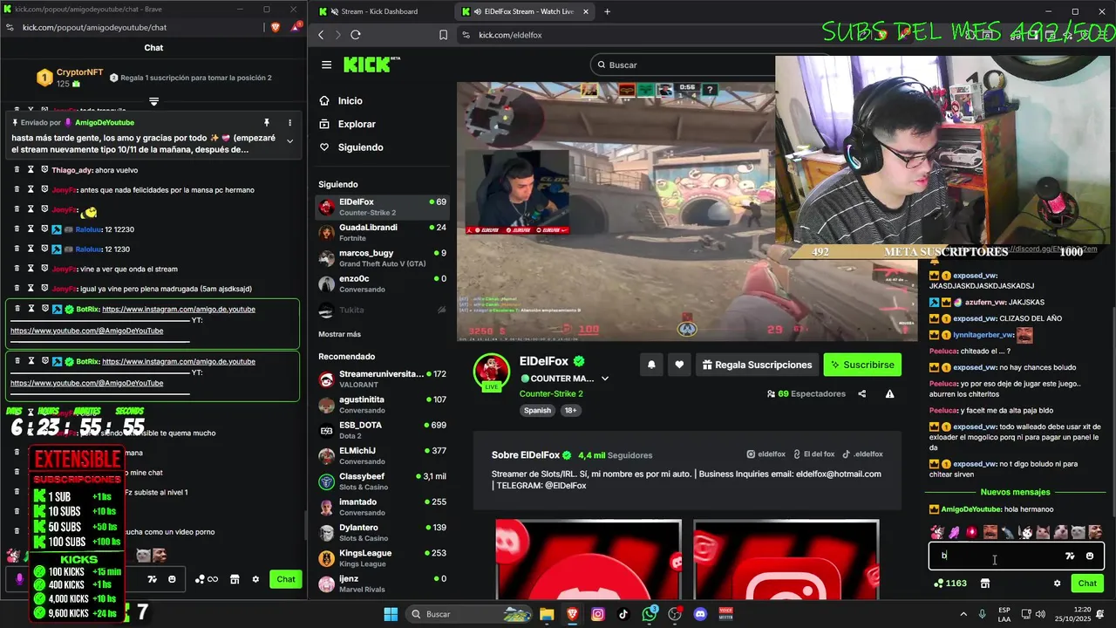
Task: Click Nuevos mensajes in stream chat
Action: 1015,492
